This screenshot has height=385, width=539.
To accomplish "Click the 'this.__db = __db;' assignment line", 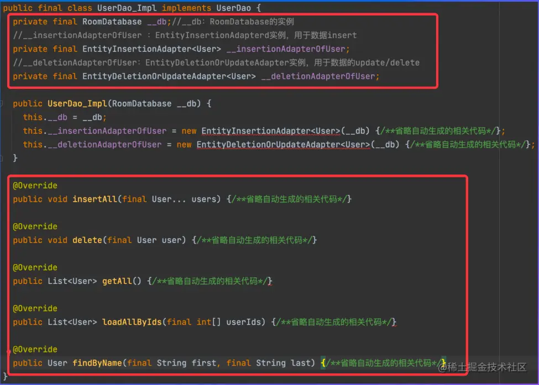I will pos(65,118).
